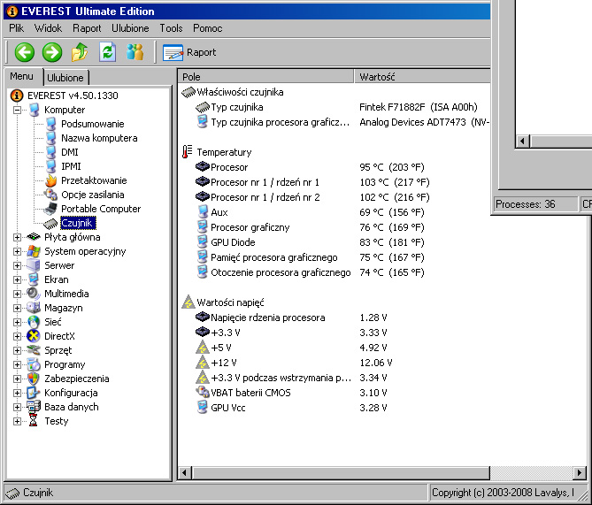
Task: Click horizontal scrollbar right arrow in list pane
Action: pyautogui.click(x=579, y=472)
